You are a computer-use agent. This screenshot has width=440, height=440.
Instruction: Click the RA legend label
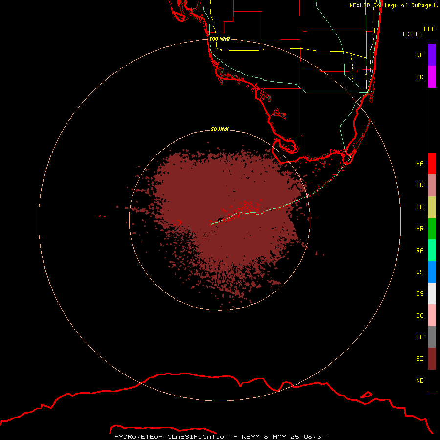[420, 251]
